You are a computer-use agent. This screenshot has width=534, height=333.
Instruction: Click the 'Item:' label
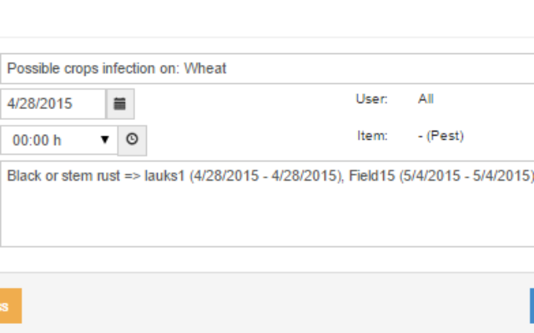[x=372, y=136]
